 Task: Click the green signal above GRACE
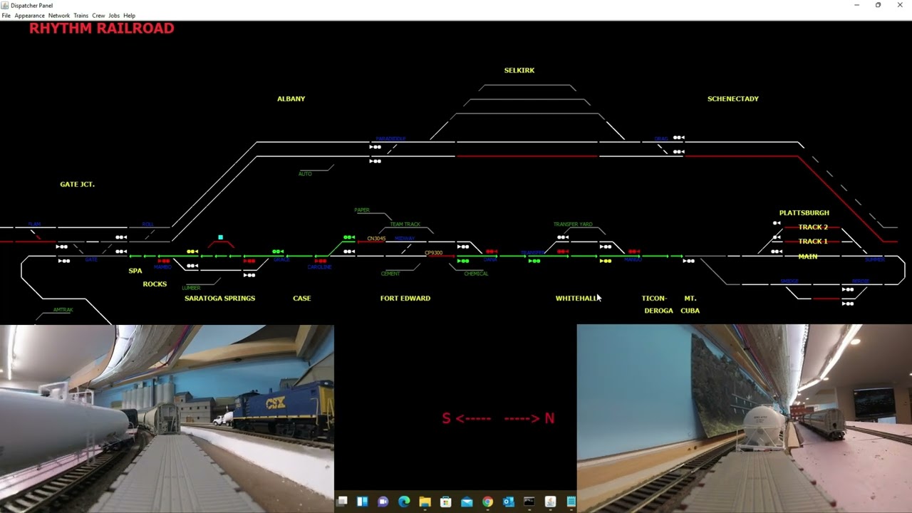(x=278, y=252)
